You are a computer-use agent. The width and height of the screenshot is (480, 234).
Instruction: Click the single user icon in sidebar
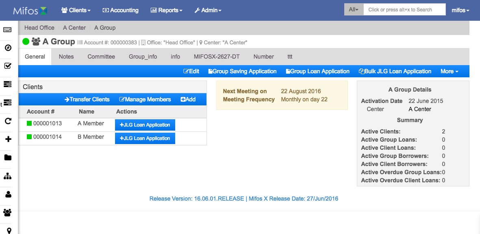click(8, 194)
